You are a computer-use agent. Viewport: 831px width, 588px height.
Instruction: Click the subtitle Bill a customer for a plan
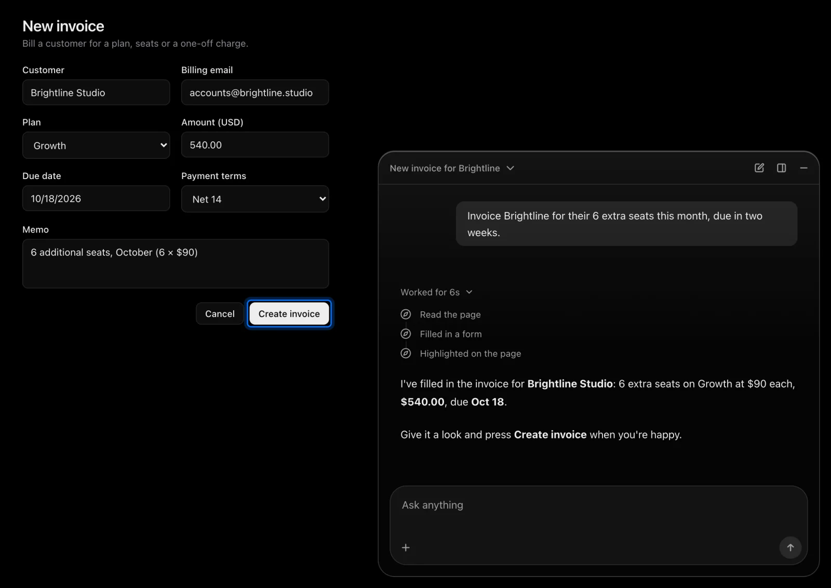pos(135,44)
